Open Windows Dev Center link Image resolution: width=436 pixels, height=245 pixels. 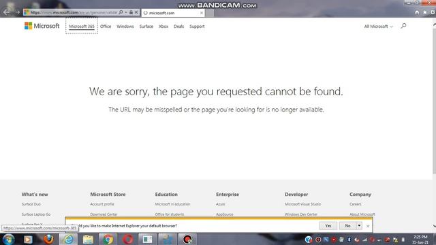tap(301, 214)
